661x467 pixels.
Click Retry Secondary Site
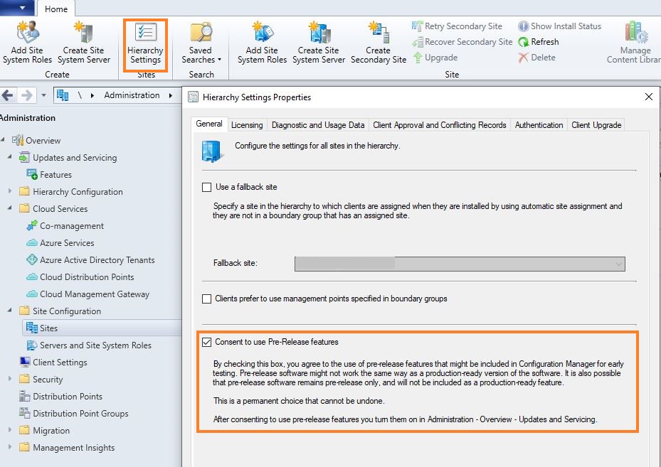coord(457,26)
